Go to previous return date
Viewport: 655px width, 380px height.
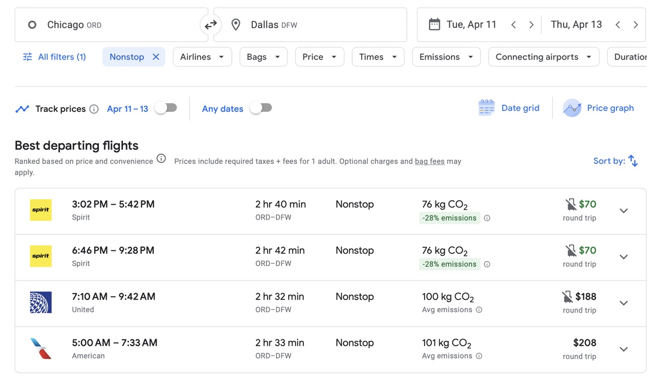click(618, 25)
